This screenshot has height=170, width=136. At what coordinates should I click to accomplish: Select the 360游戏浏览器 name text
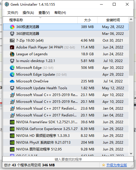click(x=28, y=34)
